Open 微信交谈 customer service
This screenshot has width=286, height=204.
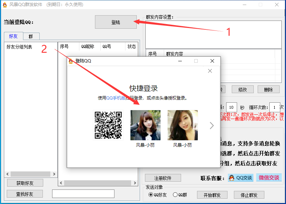[269, 177]
